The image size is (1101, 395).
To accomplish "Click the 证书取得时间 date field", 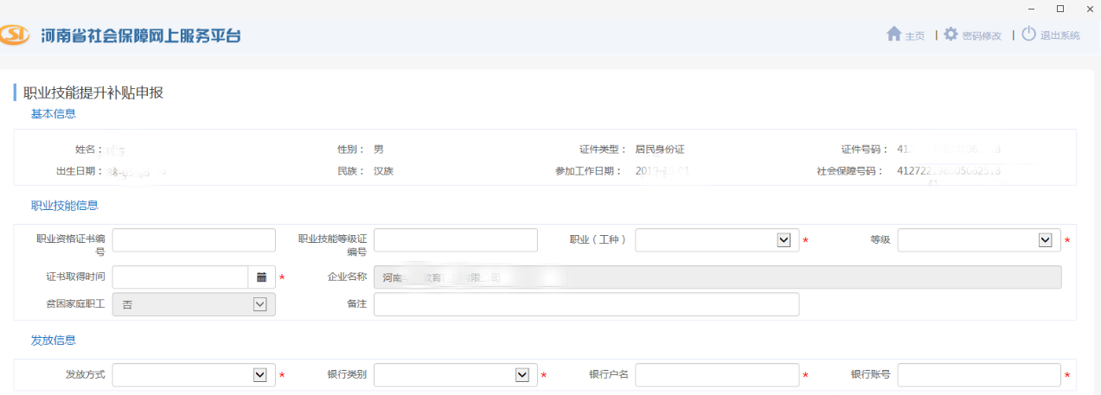I will tap(180, 277).
